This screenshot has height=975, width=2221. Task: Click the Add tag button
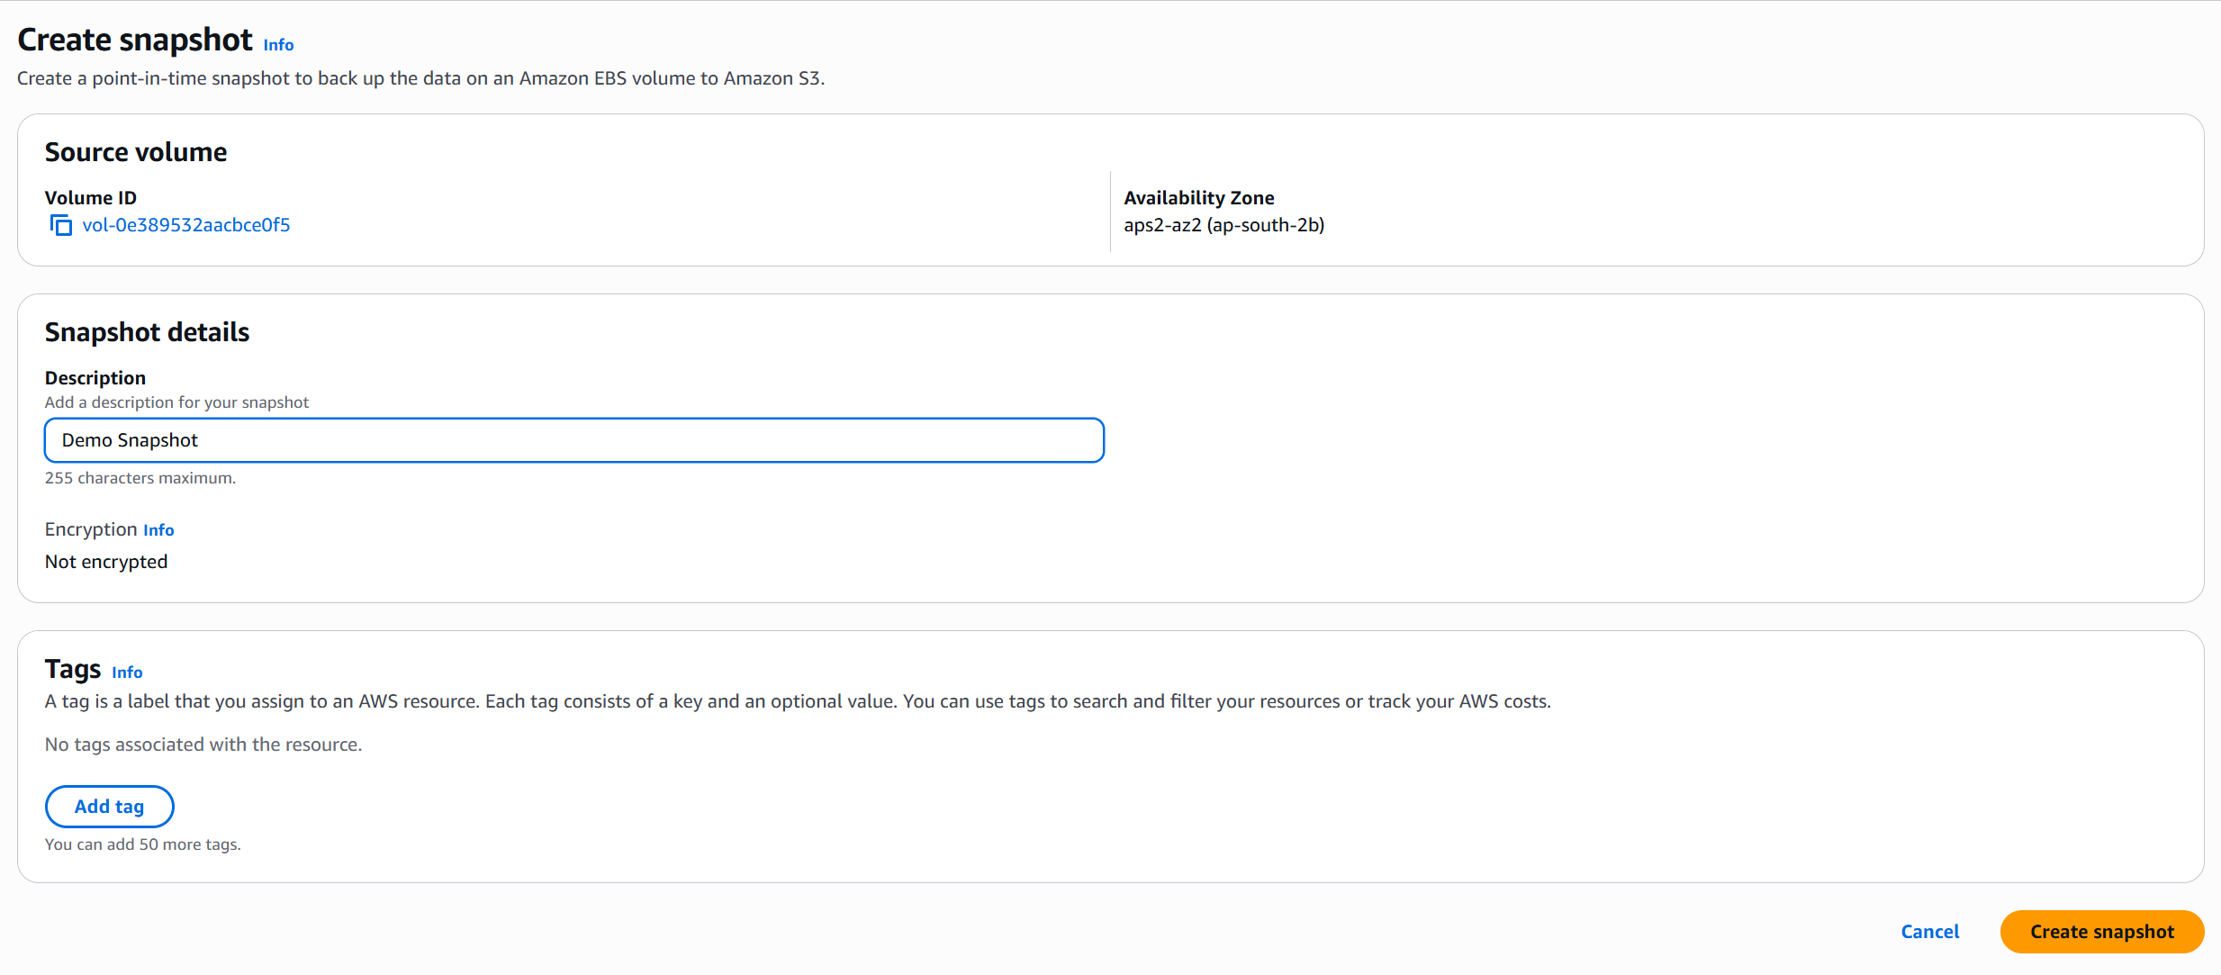click(109, 807)
